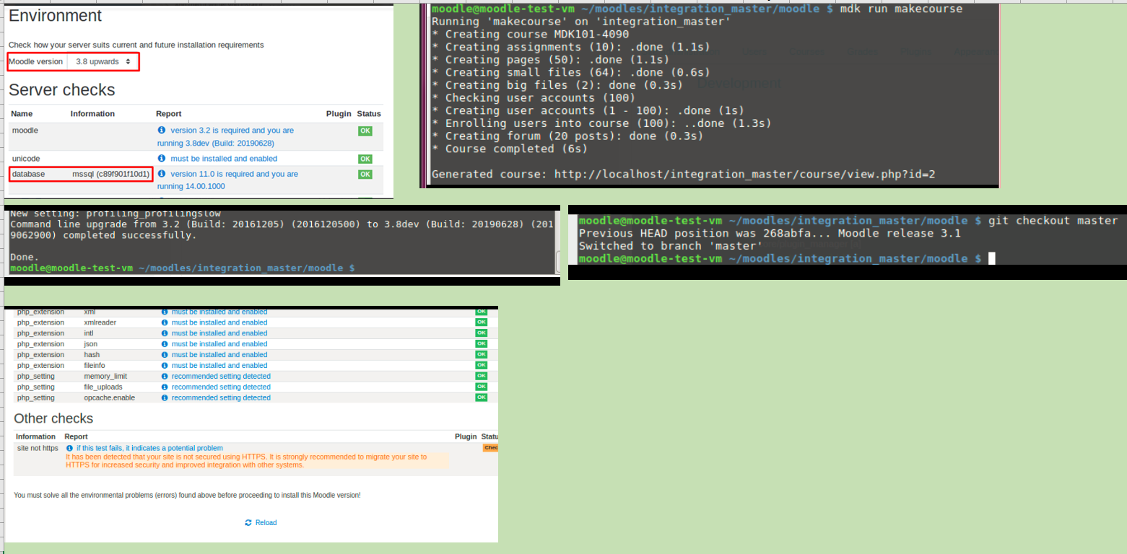Open memory_limit 'recommended setting detected' link

[x=221, y=377]
